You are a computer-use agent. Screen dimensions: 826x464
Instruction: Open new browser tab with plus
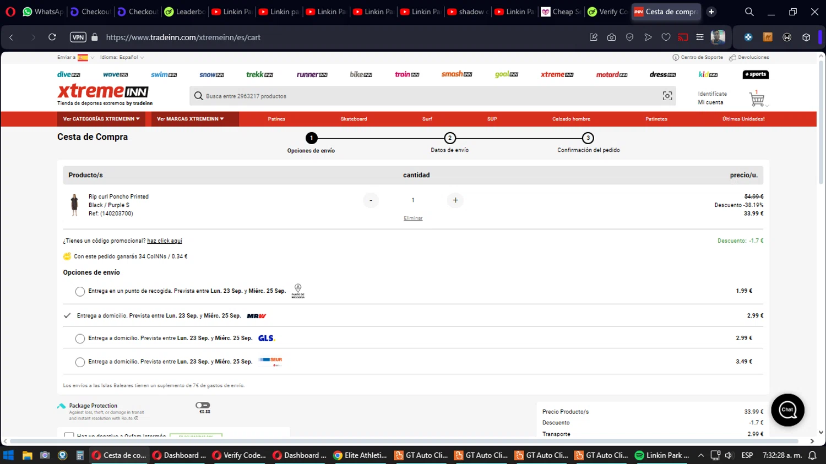click(711, 12)
